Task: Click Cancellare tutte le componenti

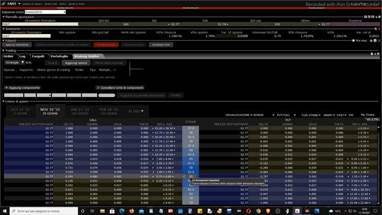Action: coord(120,88)
